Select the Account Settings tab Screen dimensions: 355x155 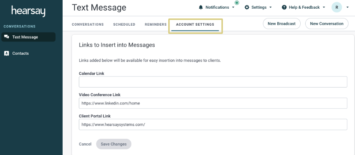[x=195, y=25]
